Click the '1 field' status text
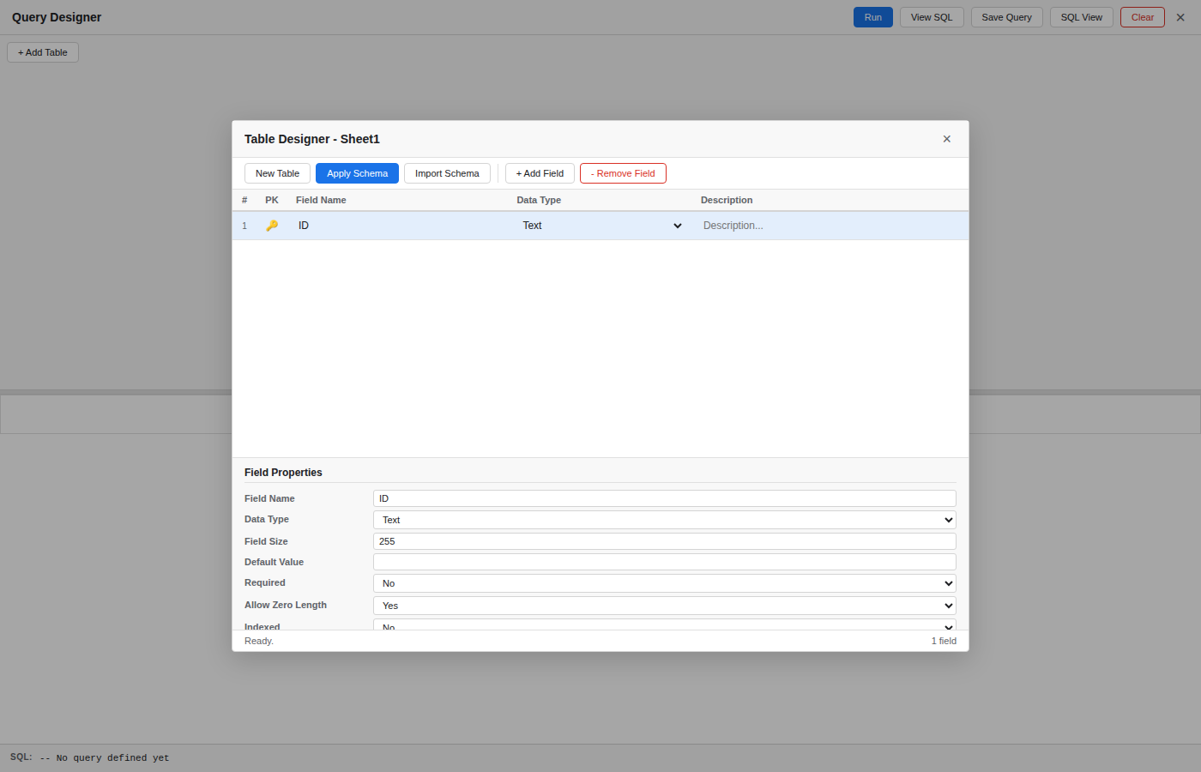Image resolution: width=1201 pixels, height=772 pixels. click(944, 641)
